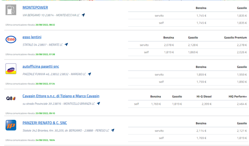This screenshot has height=146, width=249.
Task: Open the PANZERI RENATO & C. SNC link
Action: pyautogui.click(x=45, y=123)
